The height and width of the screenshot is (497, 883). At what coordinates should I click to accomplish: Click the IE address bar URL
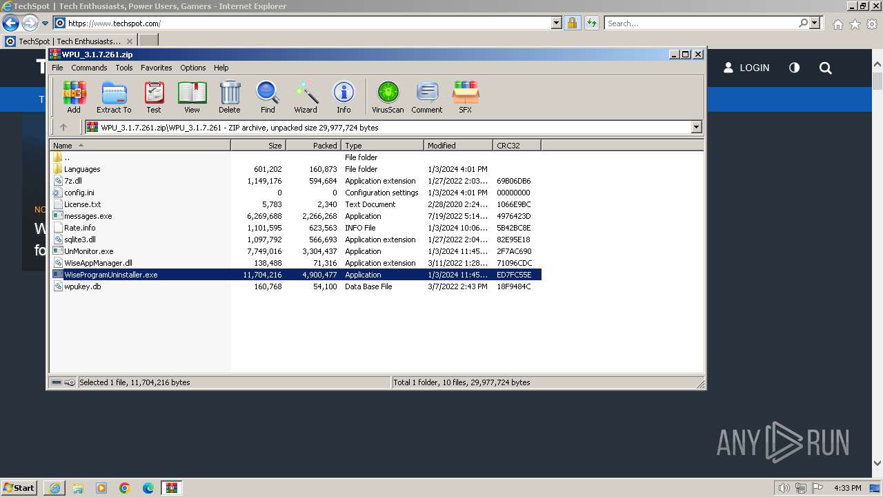115,23
